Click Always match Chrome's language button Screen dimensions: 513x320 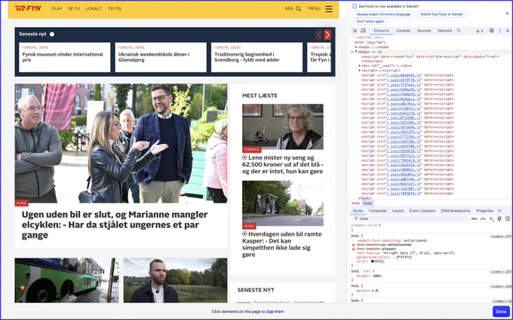pyautogui.click(x=383, y=14)
